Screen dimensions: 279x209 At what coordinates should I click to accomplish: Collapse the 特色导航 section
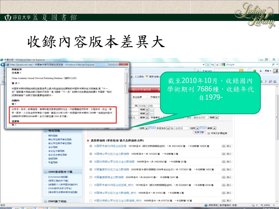tap(46, 131)
